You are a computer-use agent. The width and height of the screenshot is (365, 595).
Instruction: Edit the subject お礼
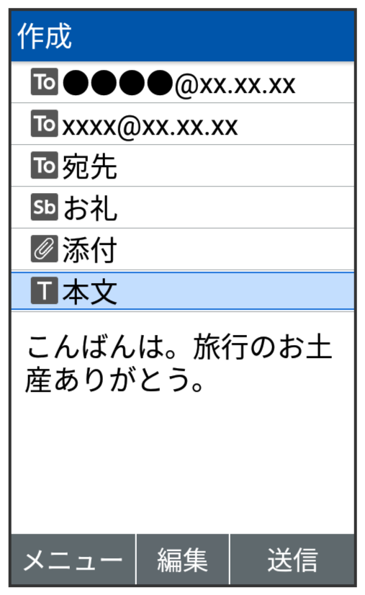pos(183,207)
